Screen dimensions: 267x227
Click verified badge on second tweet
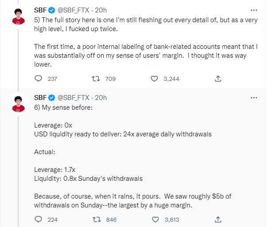pos(52,97)
